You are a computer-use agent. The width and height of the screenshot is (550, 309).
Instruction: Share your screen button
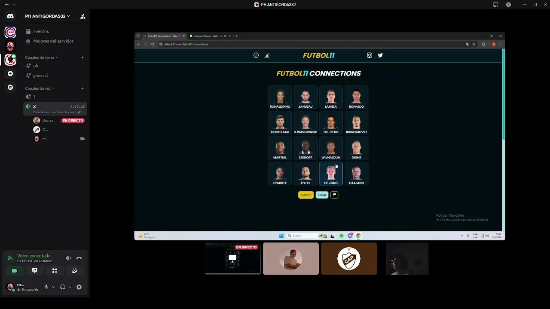click(35, 271)
